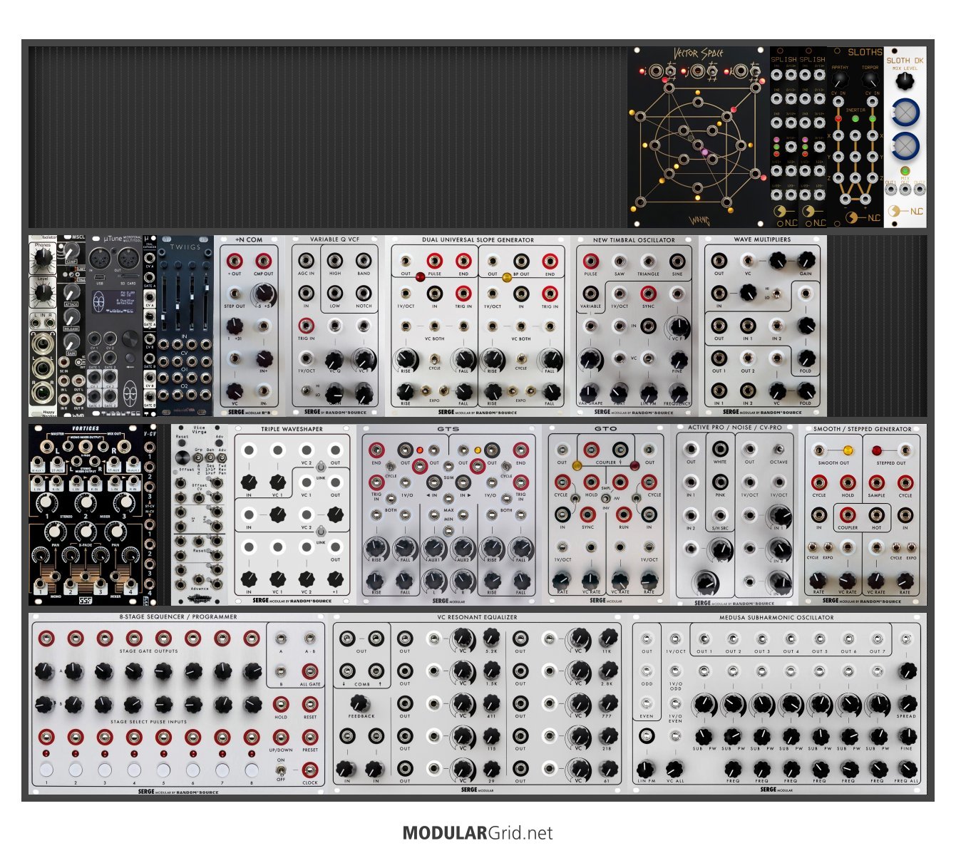Click the WHITE noise output jack

(x=720, y=449)
